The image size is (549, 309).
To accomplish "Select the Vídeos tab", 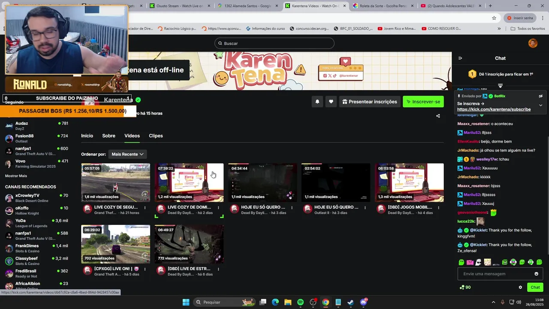I will click(x=132, y=136).
